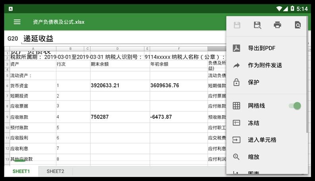
Task: Switch to the SHEET2 tab
Action: click(55, 171)
